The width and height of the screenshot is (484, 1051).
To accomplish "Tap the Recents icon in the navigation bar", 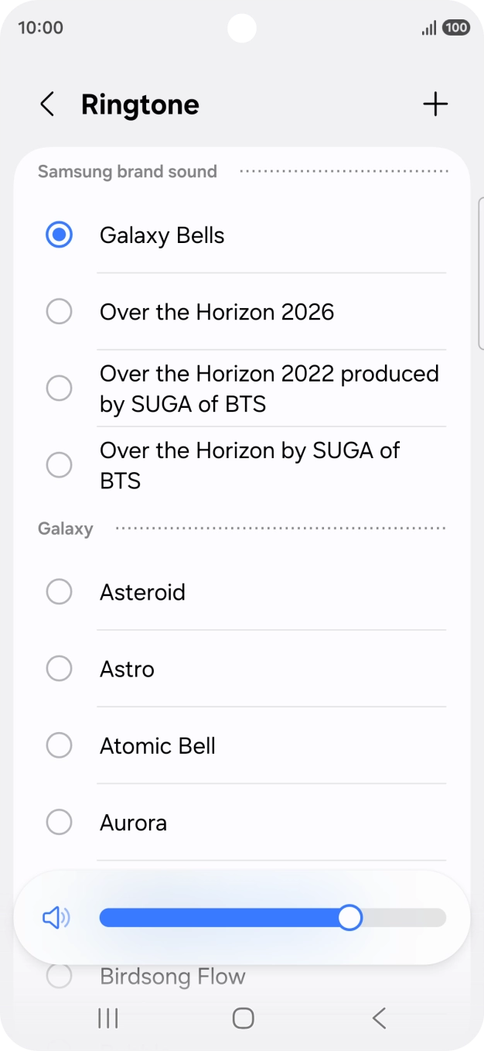I will [107, 1018].
